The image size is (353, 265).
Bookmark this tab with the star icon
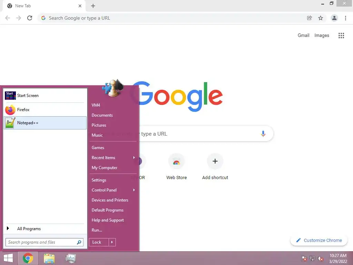321,18
